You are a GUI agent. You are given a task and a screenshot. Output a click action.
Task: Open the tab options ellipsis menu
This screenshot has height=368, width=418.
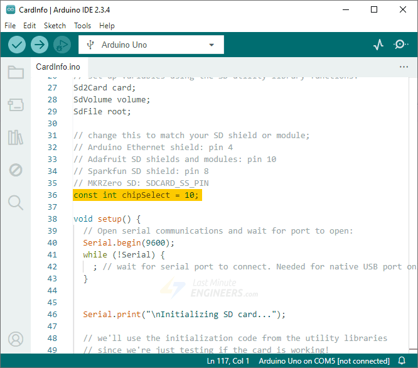coord(404,67)
